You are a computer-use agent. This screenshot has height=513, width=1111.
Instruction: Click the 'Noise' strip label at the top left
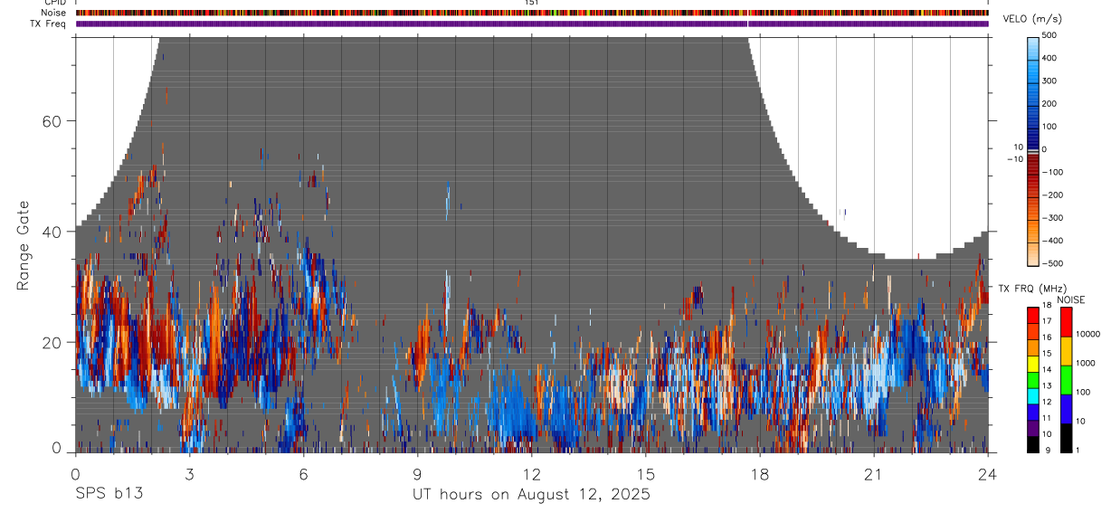[x=53, y=13]
